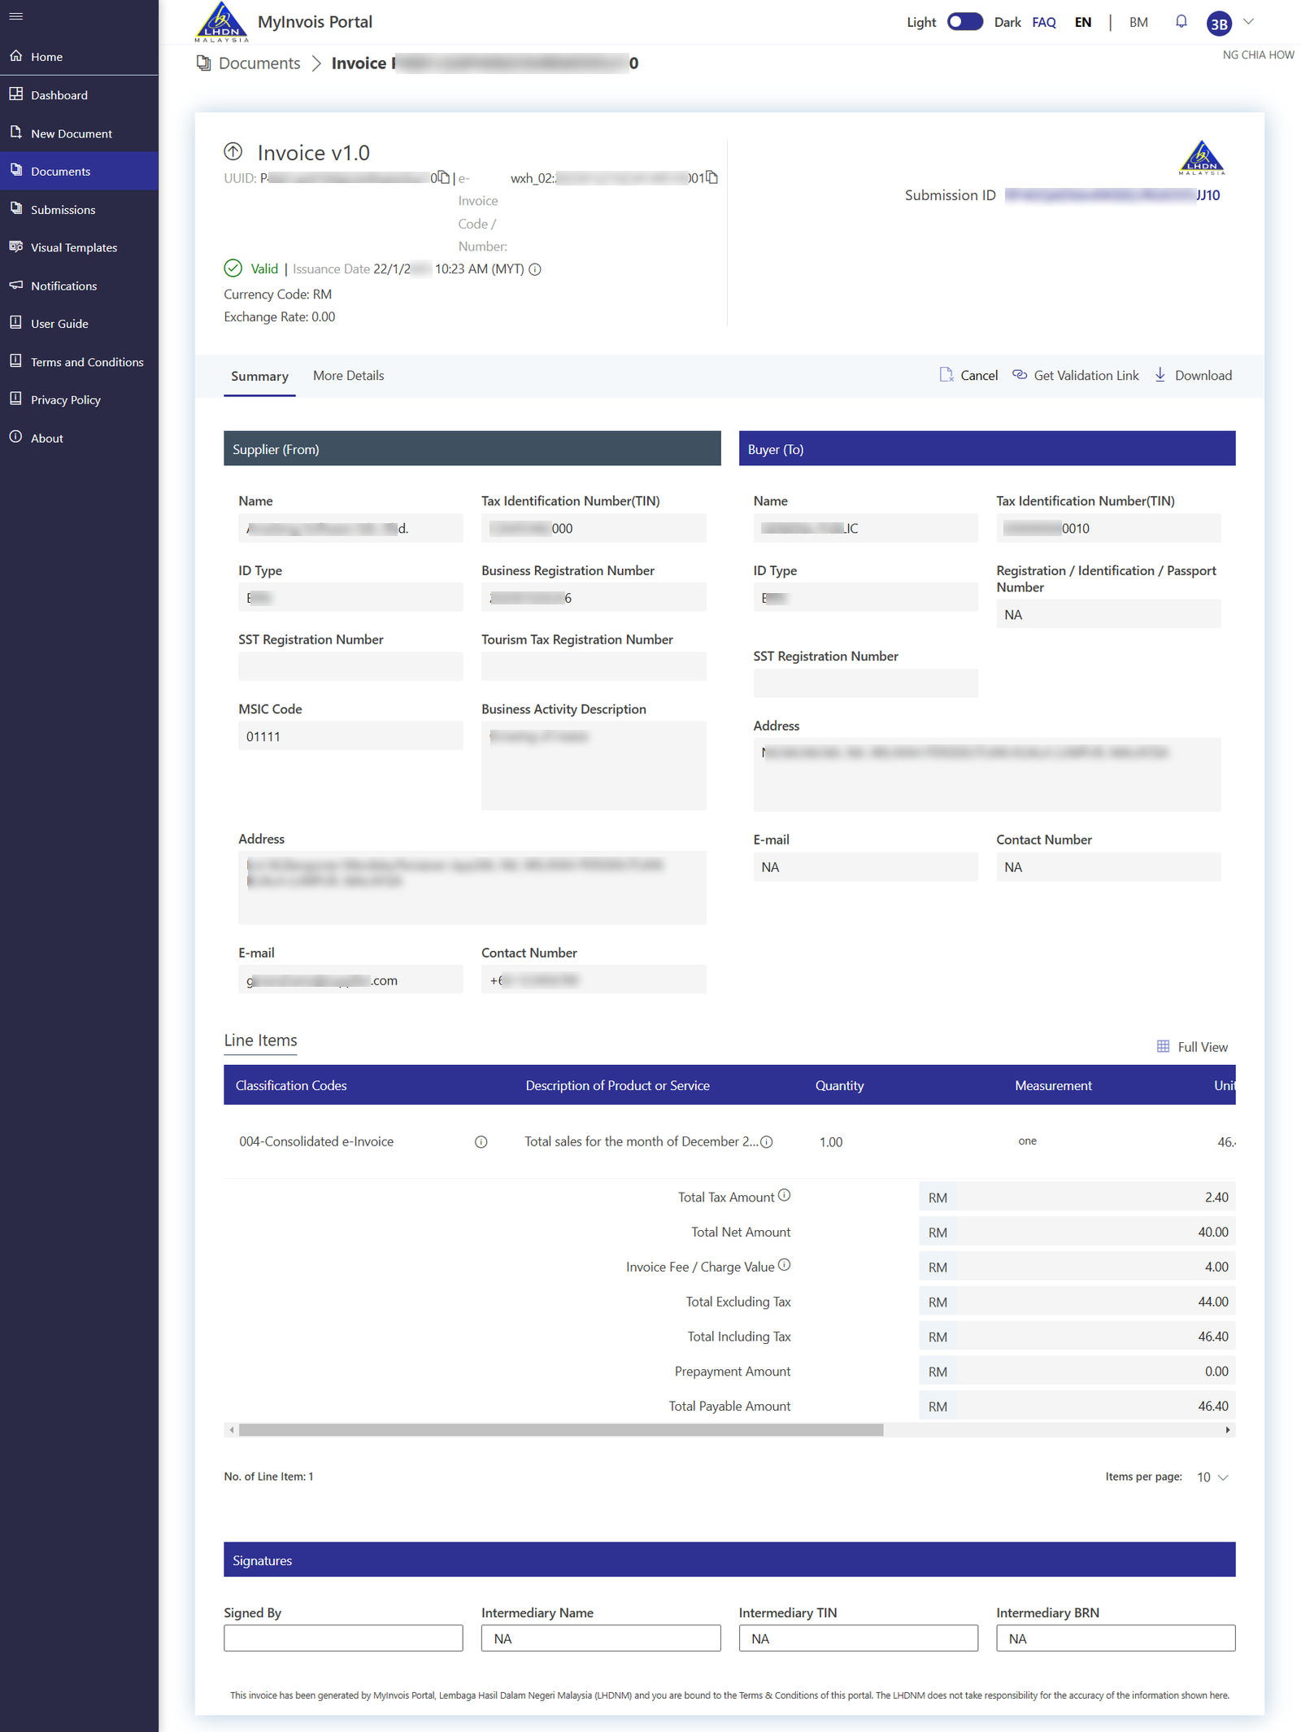Open Submissions in the sidebar

pyautogui.click(x=79, y=209)
